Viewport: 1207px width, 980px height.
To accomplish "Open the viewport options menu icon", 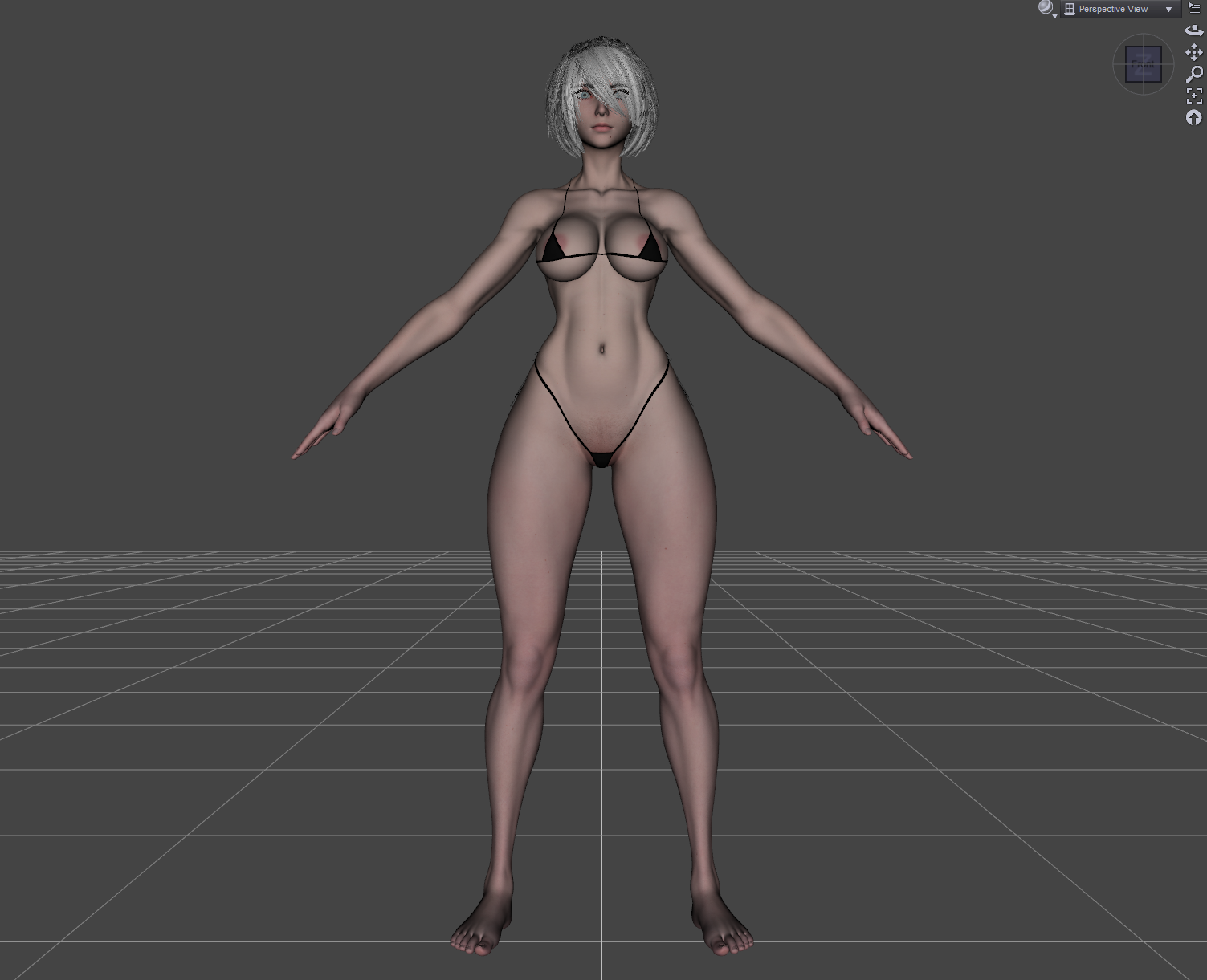I will [x=1194, y=8].
